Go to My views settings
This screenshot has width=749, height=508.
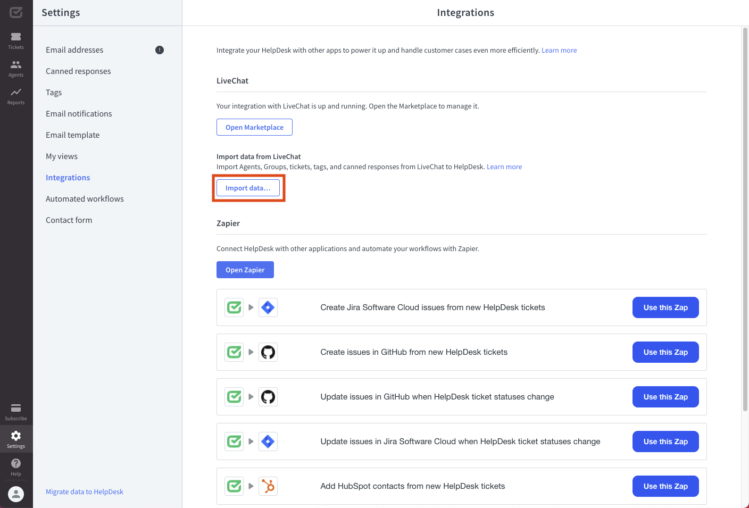62,156
